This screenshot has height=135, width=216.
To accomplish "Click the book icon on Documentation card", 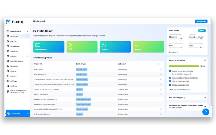I will pyautogui.click(x=38, y=45).
